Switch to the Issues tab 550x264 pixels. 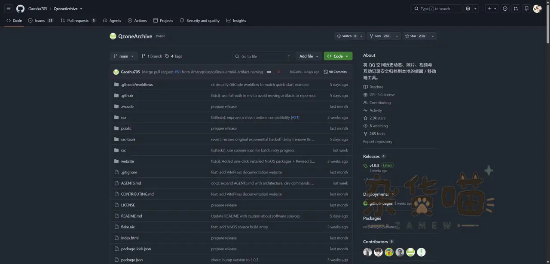click(40, 21)
